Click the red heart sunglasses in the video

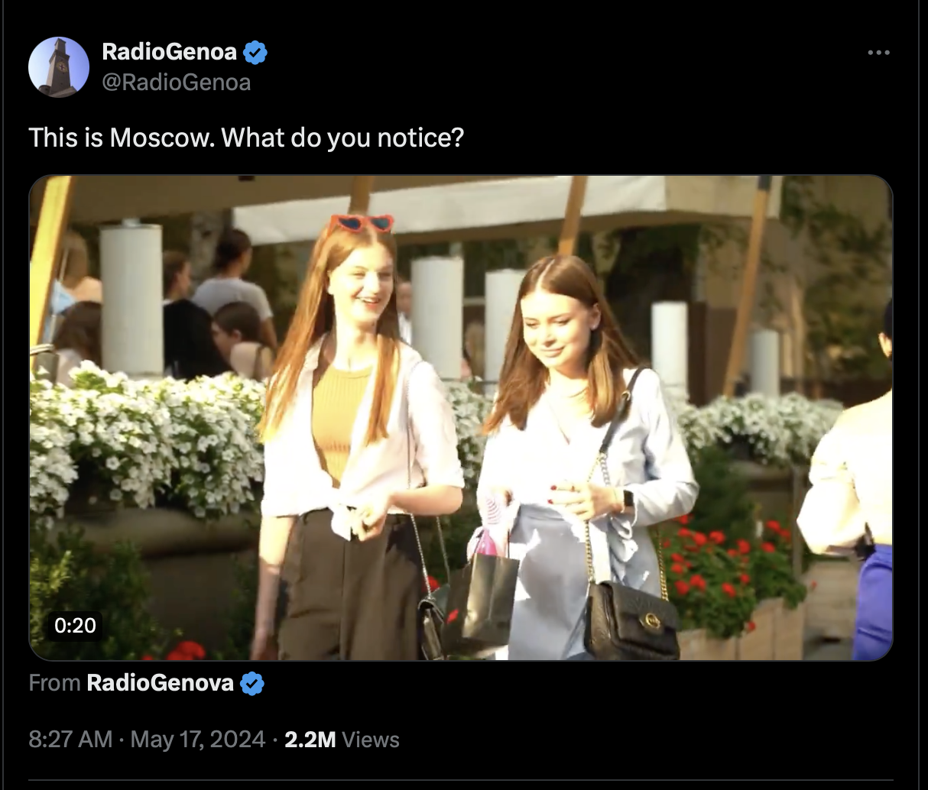(362, 222)
